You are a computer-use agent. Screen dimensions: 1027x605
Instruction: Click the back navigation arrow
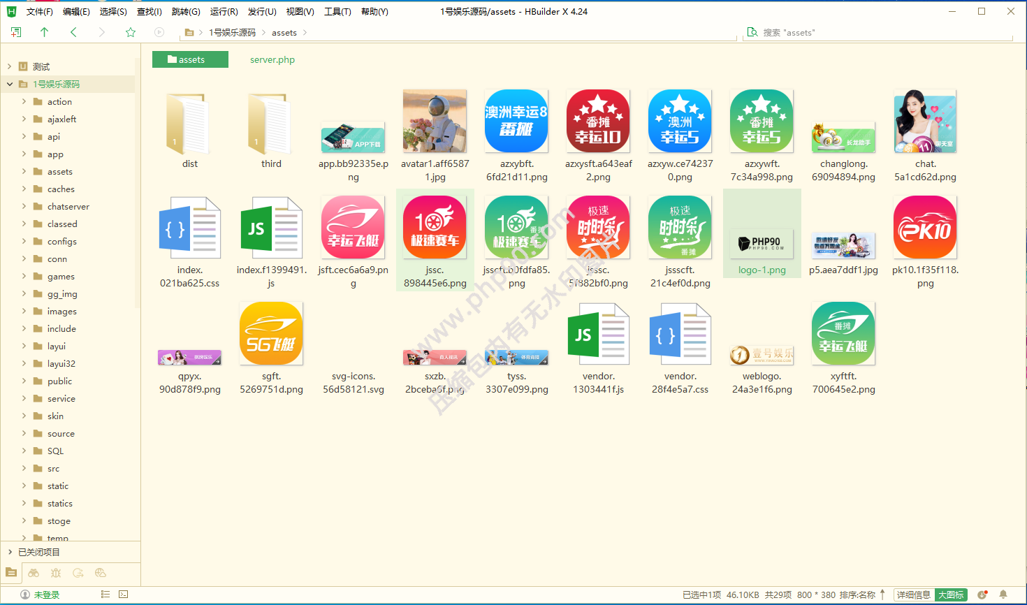coord(73,32)
